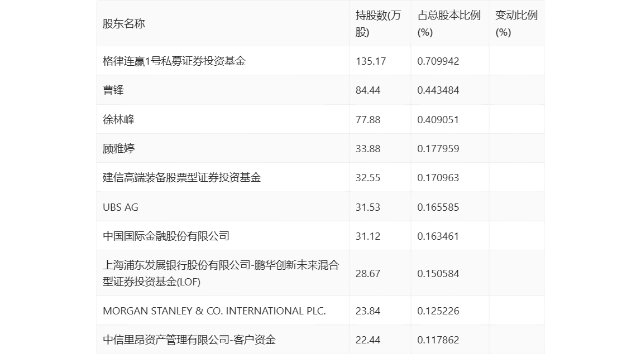641x354 pixels.
Task: Click shareholding value 135.17
Action: tap(371, 61)
